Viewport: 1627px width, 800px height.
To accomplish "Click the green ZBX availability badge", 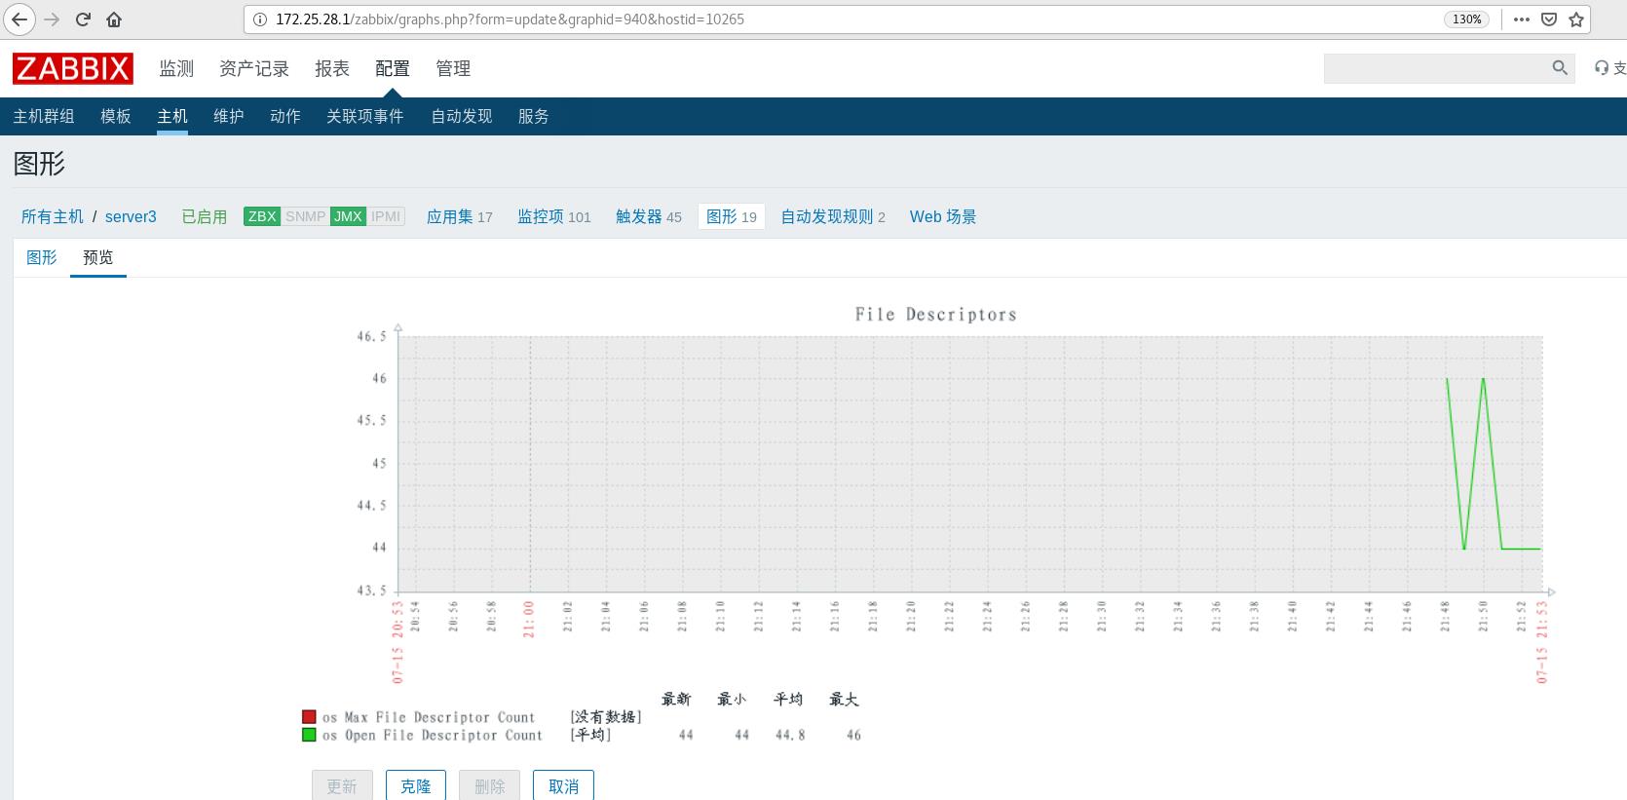I will (262, 216).
